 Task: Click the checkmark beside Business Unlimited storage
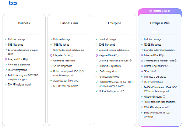(6, 39)
